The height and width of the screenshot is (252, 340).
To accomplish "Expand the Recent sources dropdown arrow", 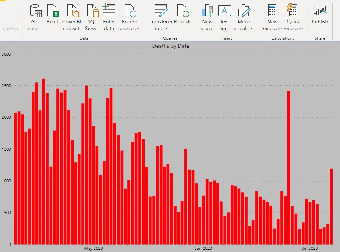I will coord(138,29).
